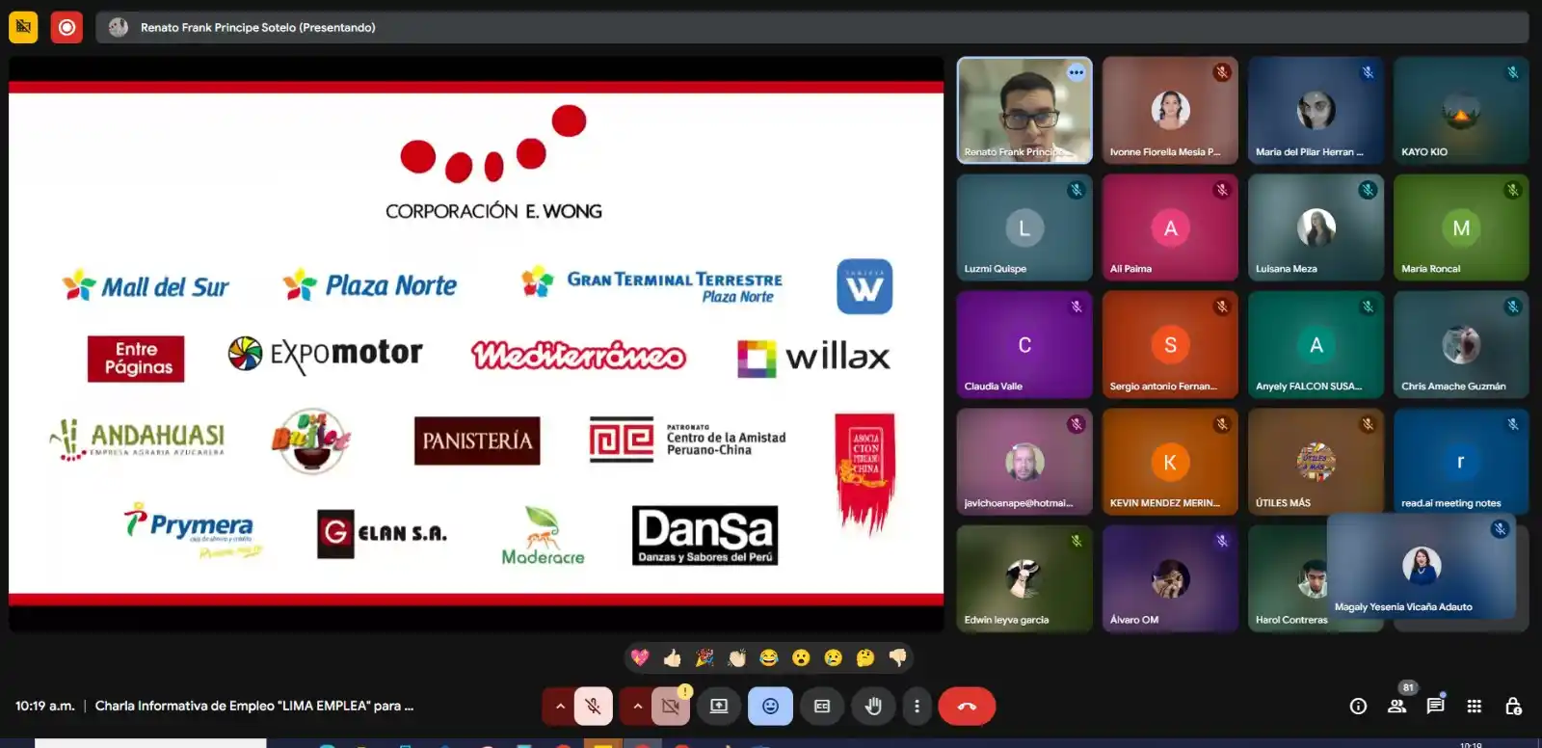Send the laughing face reaction
The image size is (1542, 748).
click(x=769, y=657)
